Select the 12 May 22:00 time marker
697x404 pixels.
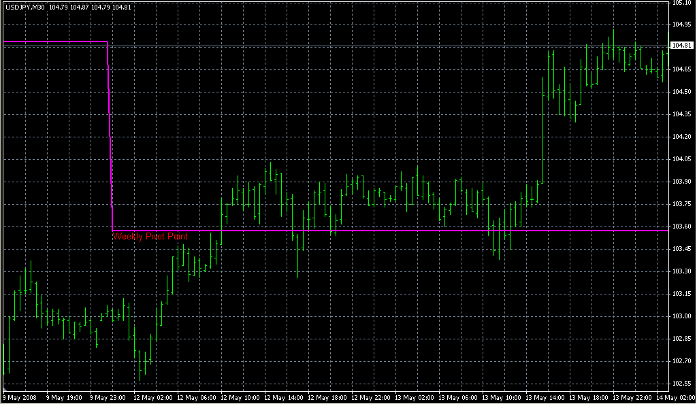[370, 397]
